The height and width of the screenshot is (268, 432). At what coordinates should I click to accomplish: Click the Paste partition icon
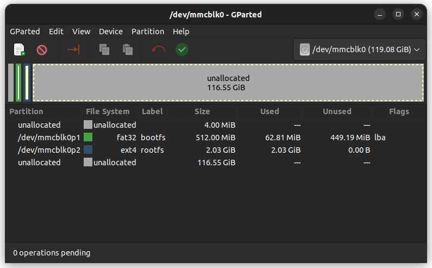point(128,49)
